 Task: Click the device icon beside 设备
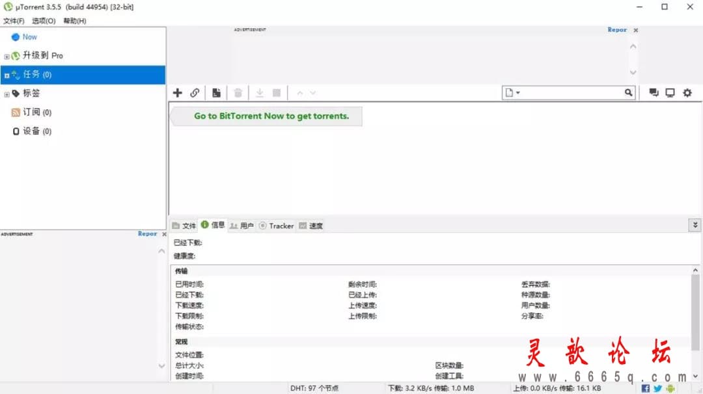tap(16, 131)
